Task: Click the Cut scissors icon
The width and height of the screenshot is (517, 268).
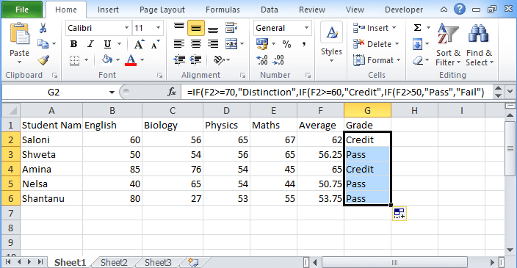Action: tap(43, 28)
